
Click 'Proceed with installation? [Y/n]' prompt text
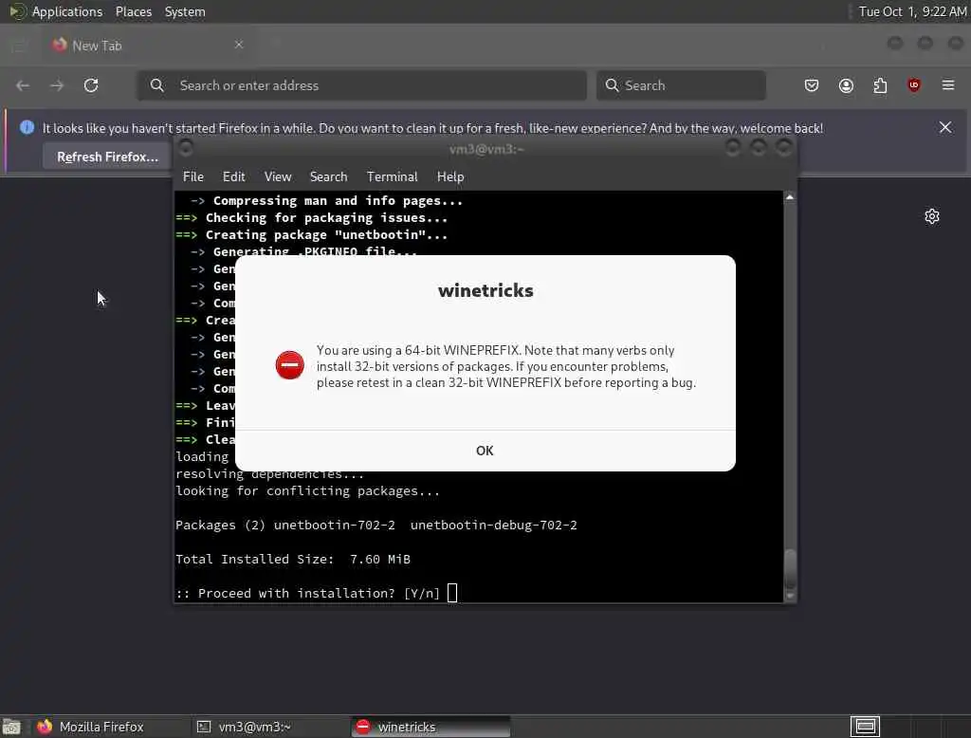pos(308,594)
